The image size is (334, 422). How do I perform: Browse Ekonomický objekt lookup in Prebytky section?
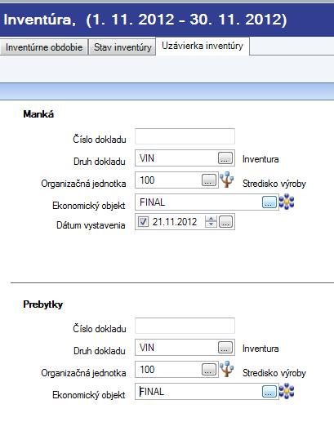(269, 391)
